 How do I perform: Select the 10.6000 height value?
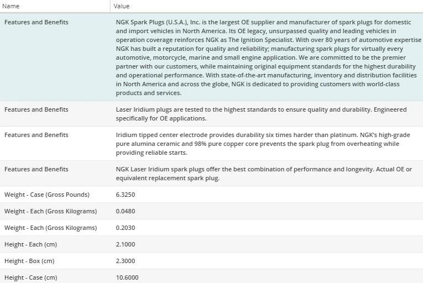coord(127,277)
